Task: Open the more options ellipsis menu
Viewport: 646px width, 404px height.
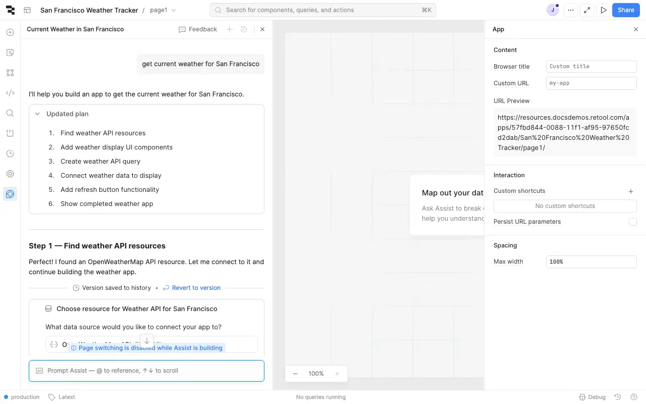Action: point(571,10)
